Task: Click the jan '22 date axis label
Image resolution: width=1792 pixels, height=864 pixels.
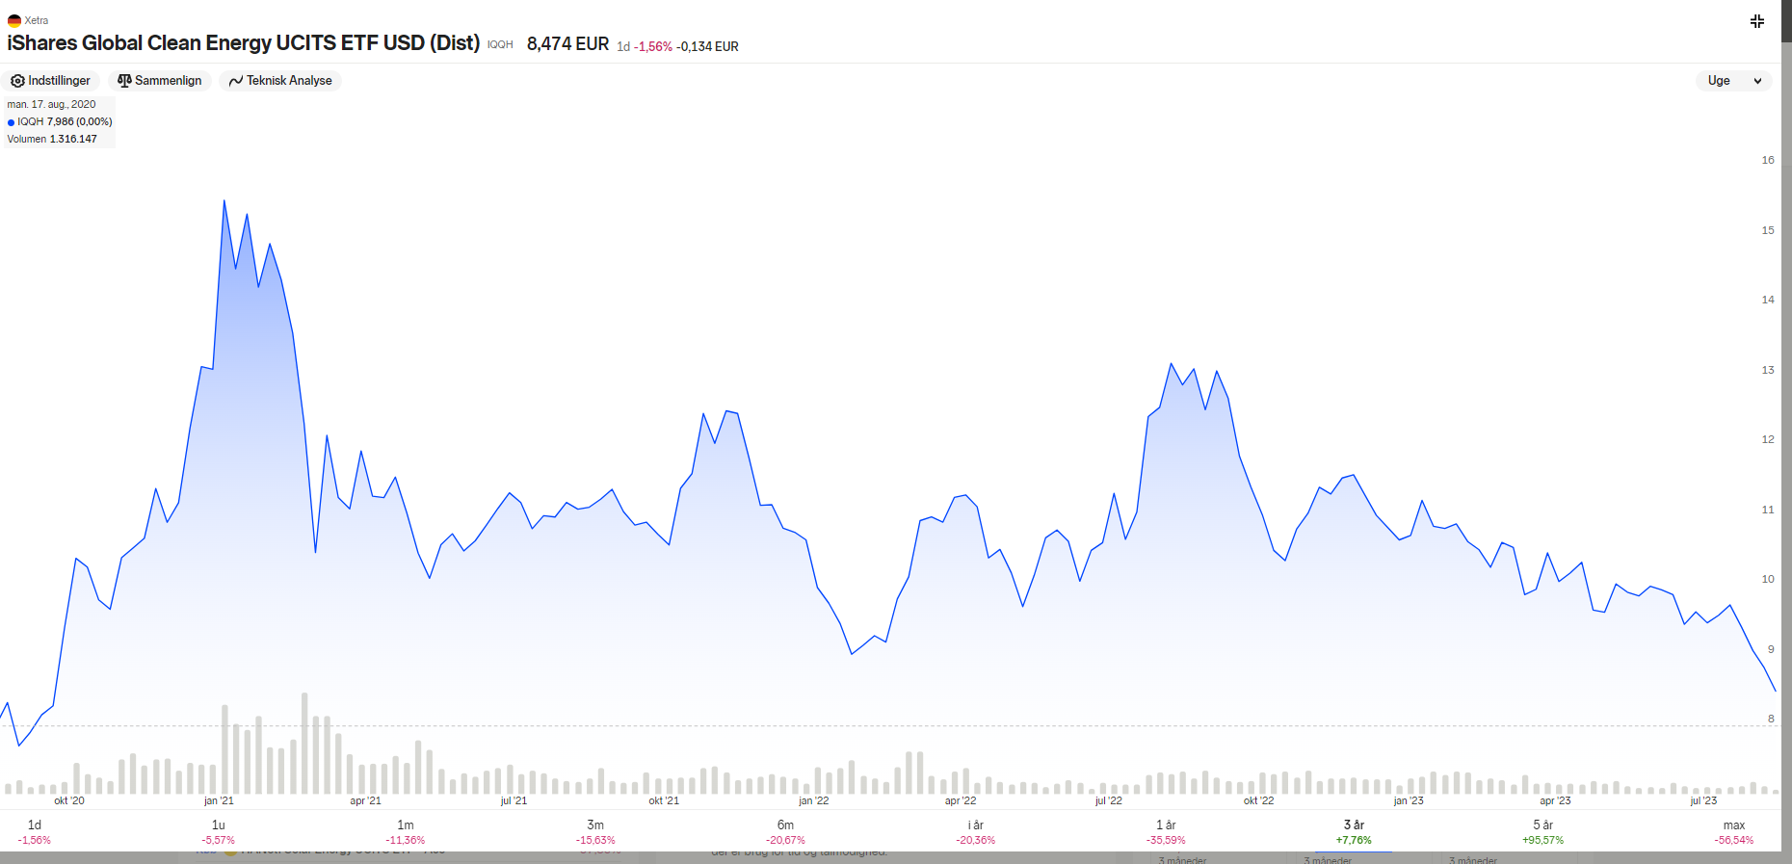Action: pos(814,800)
